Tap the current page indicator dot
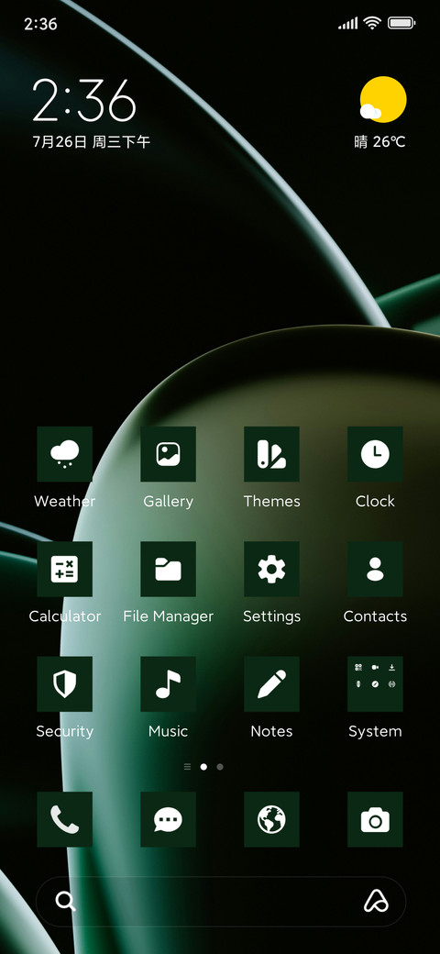Viewport: 440px width, 954px height. [203, 767]
